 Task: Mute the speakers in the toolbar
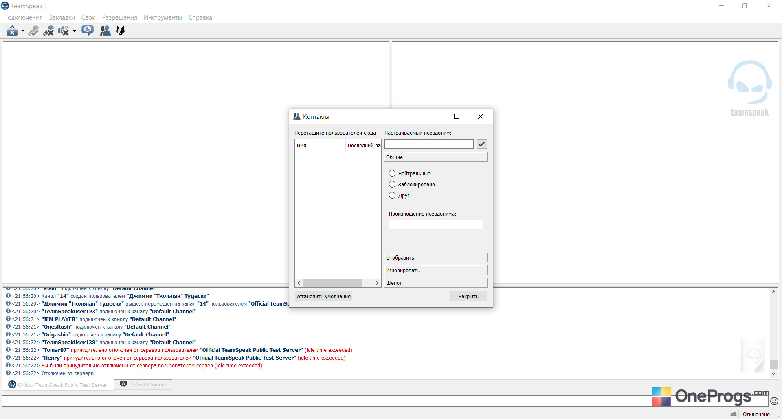[x=64, y=31]
